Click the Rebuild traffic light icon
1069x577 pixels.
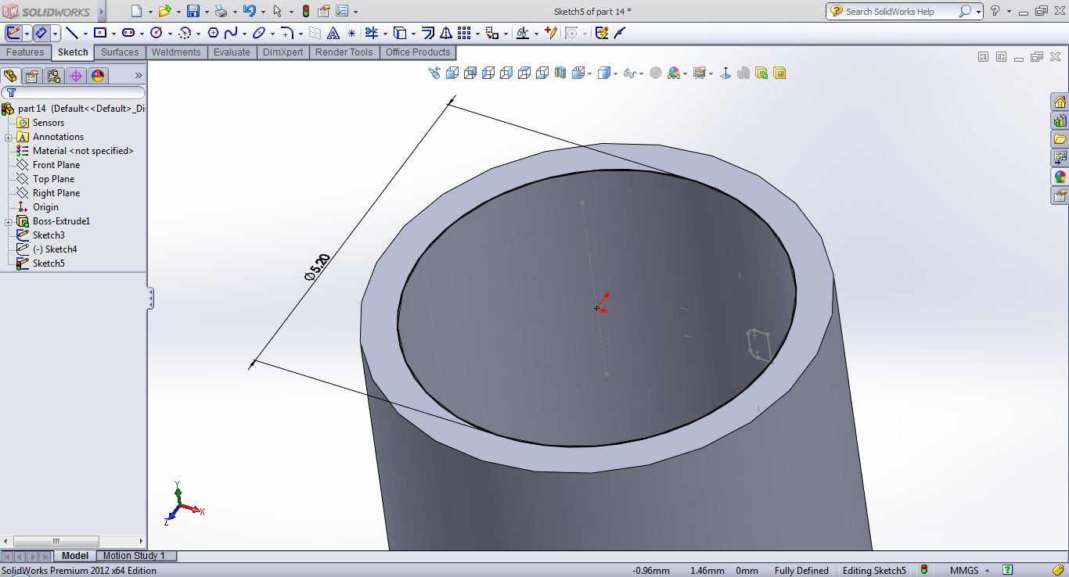click(305, 11)
